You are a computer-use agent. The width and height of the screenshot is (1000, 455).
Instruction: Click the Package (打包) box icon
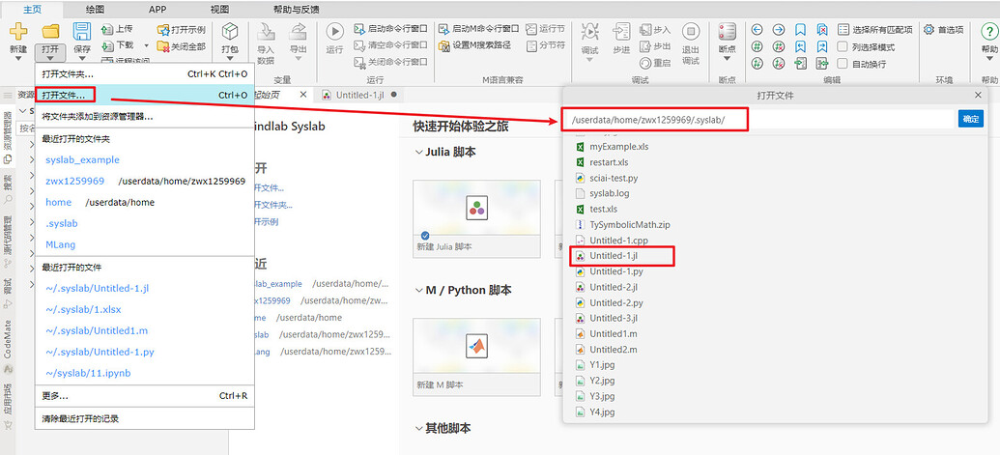click(x=230, y=31)
